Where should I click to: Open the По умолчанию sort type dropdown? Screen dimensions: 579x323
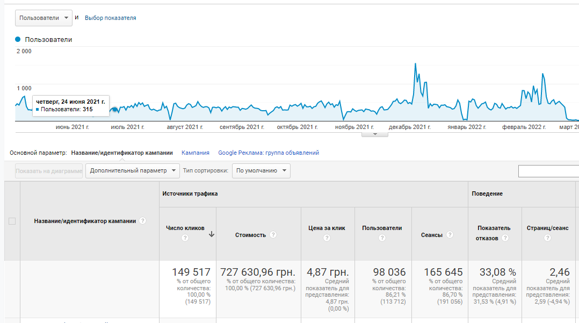[x=261, y=171]
